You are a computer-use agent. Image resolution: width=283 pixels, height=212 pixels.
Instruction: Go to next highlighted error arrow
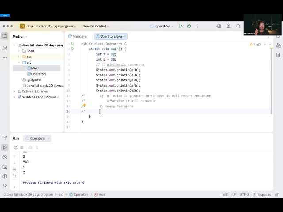270,44
